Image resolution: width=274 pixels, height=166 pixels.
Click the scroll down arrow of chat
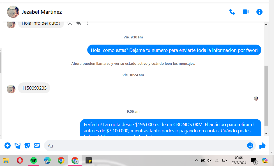point(266,134)
